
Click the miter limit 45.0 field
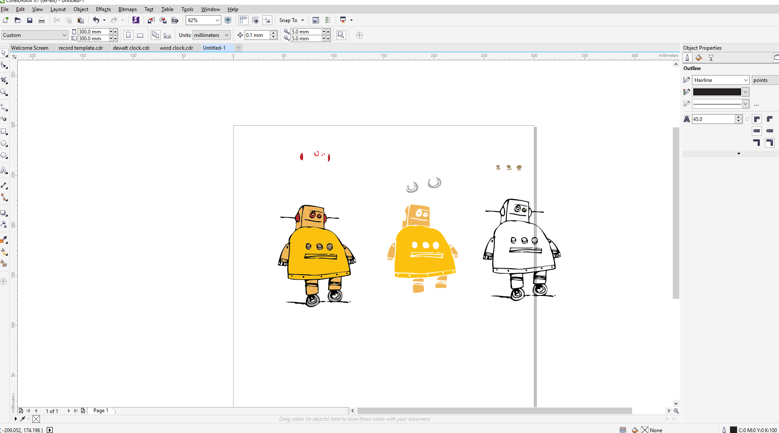(x=714, y=119)
